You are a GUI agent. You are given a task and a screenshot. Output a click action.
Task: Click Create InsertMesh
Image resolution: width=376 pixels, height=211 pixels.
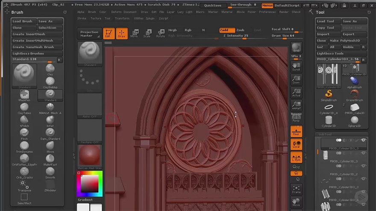click(x=37, y=34)
